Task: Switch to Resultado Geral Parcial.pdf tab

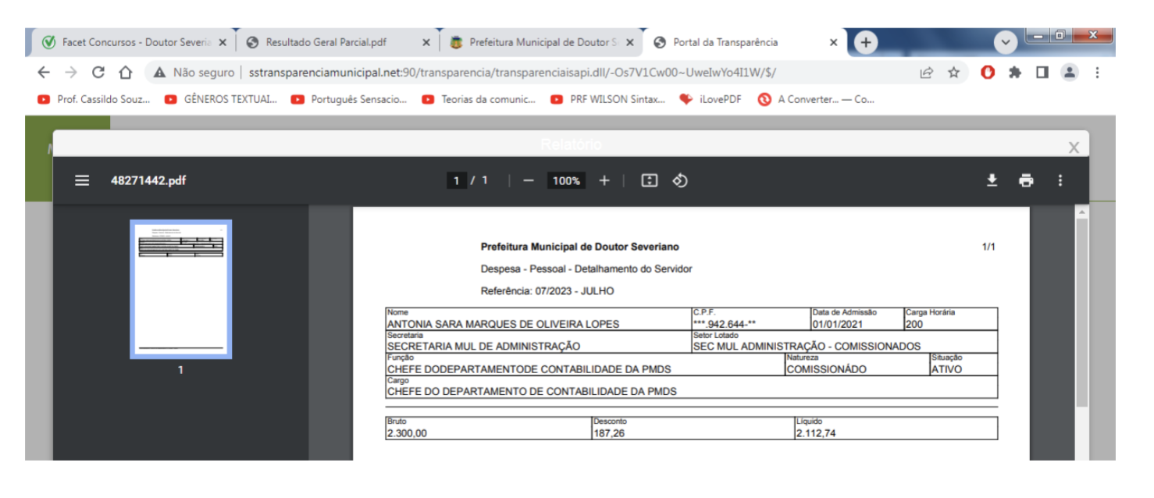Action: (326, 42)
